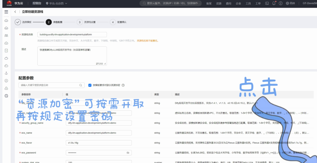Open the 工单 menu in the top bar

[258, 3]
